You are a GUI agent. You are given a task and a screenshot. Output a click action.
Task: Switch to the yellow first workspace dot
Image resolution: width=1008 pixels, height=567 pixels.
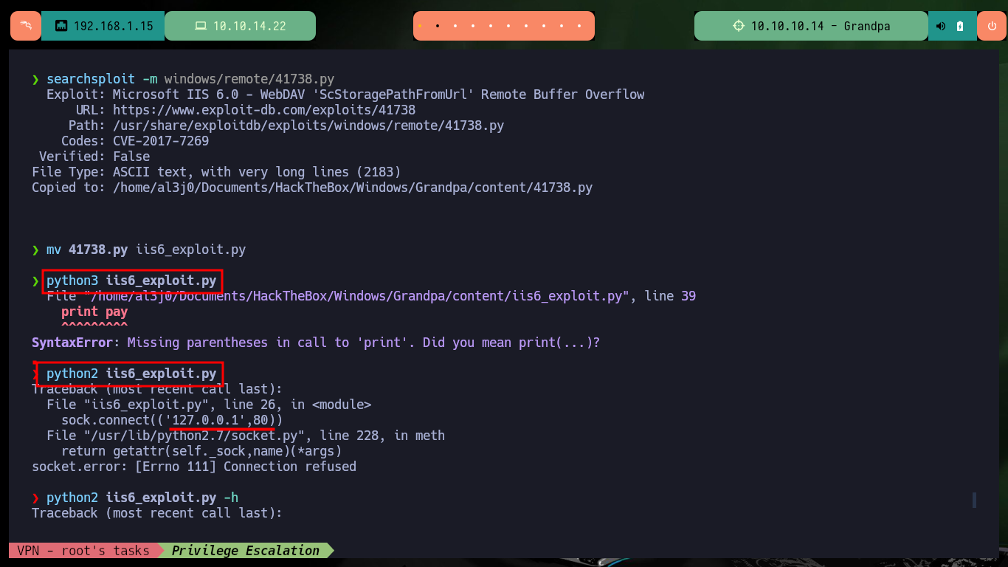(419, 26)
